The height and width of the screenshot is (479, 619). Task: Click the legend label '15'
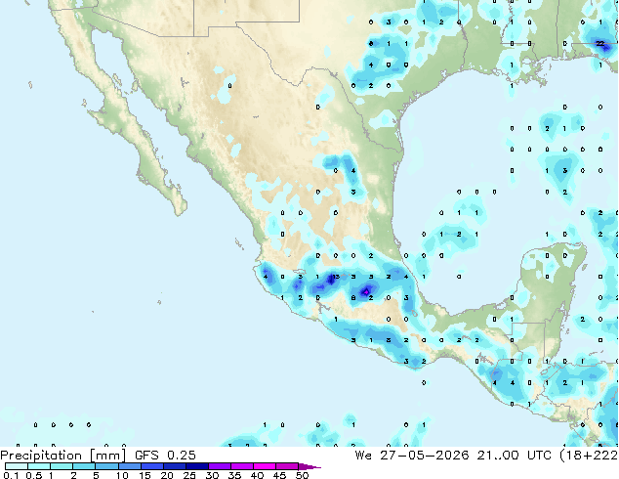(144, 475)
